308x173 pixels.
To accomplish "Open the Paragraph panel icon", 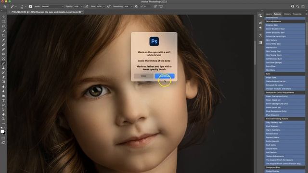I will (x=260, y=28).
